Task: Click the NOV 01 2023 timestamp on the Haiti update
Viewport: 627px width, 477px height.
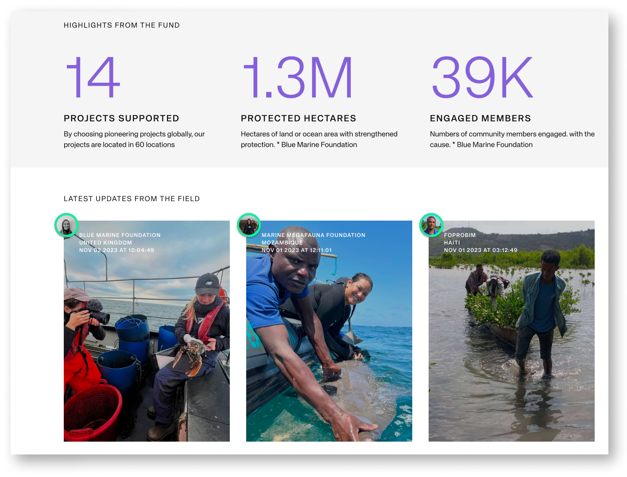Action: (481, 250)
